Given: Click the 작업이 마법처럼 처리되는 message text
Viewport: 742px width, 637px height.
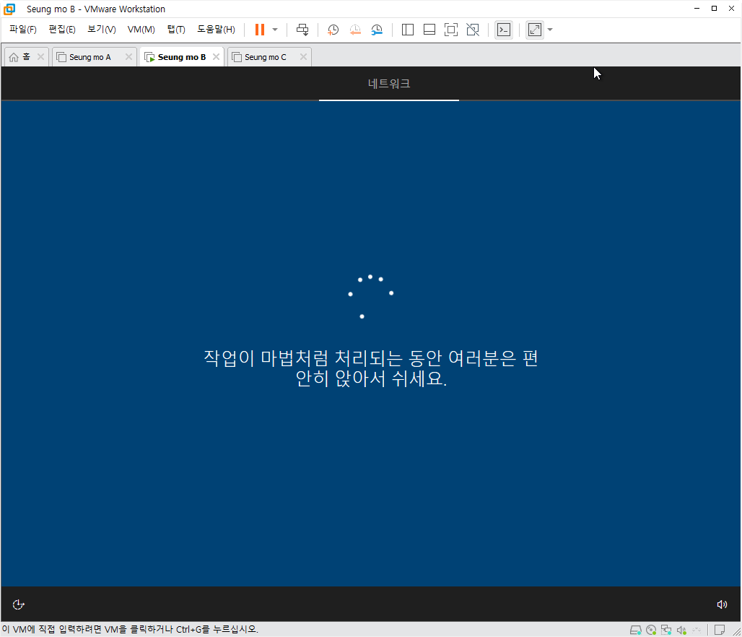Looking at the screenshot, I should (x=371, y=368).
